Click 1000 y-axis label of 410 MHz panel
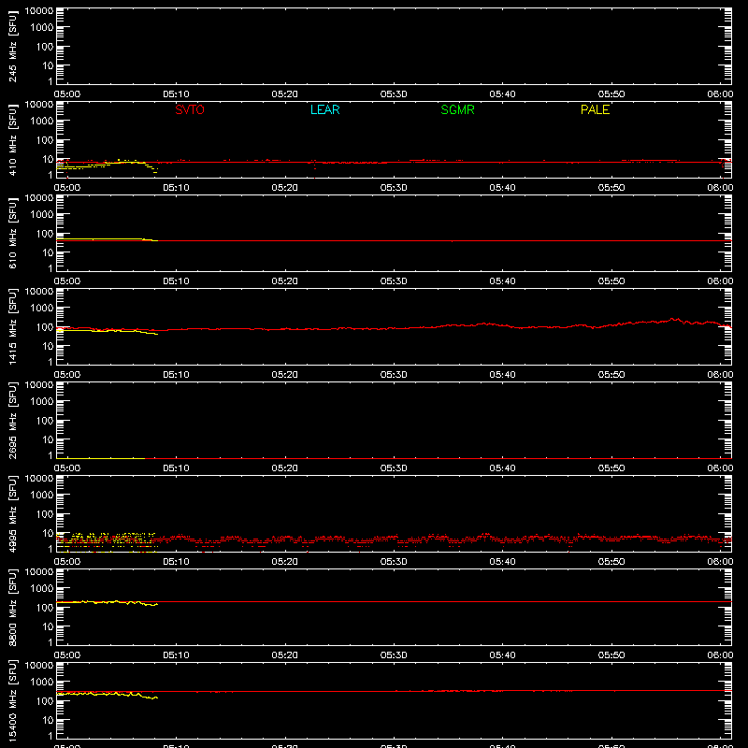This screenshot has height=748, width=748. [42, 121]
